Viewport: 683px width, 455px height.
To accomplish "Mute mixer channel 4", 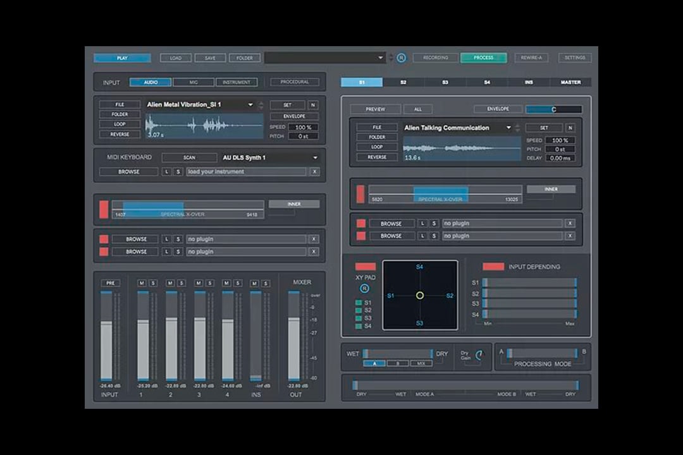I will coord(226,283).
